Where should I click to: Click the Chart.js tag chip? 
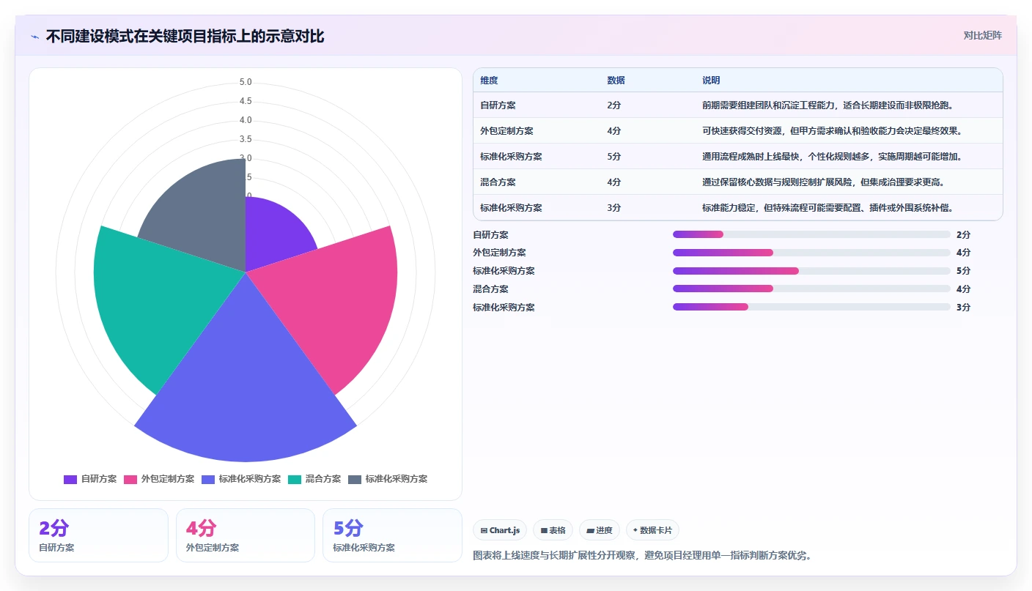[x=500, y=530]
